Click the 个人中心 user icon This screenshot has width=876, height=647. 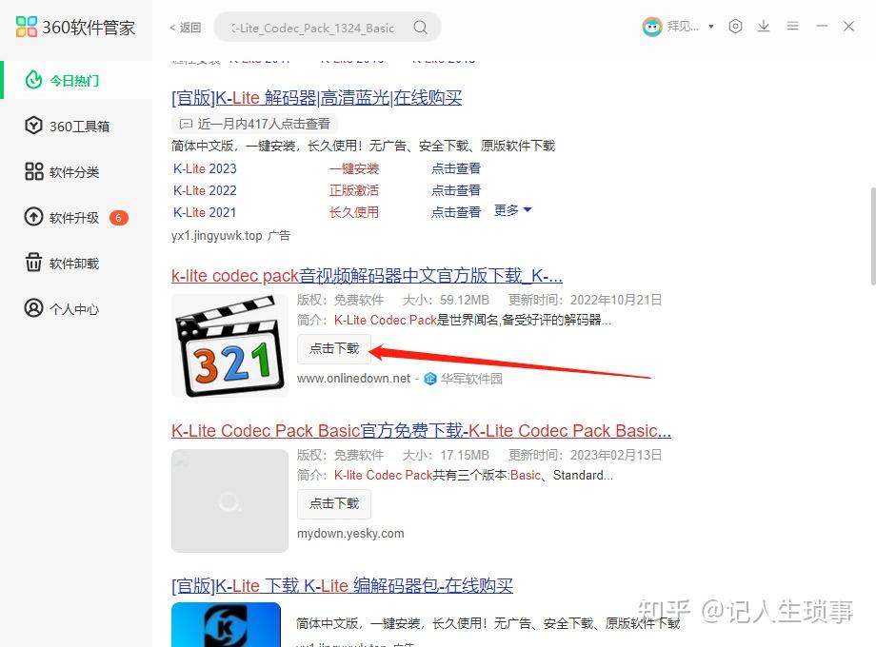point(33,307)
